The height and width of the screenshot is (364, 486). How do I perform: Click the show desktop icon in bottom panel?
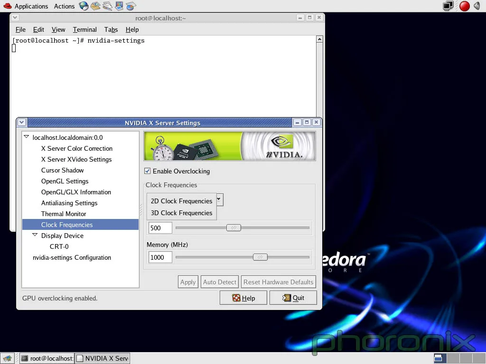coord(8,358)
